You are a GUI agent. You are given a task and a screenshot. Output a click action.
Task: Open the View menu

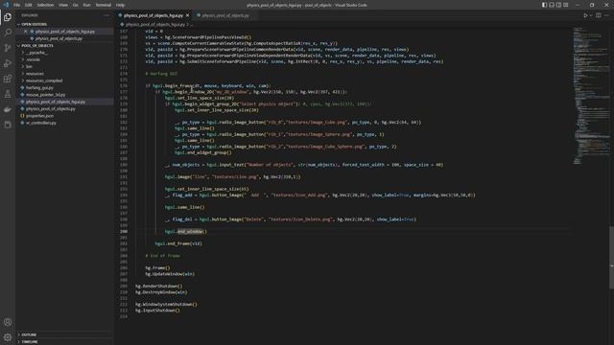63,5
